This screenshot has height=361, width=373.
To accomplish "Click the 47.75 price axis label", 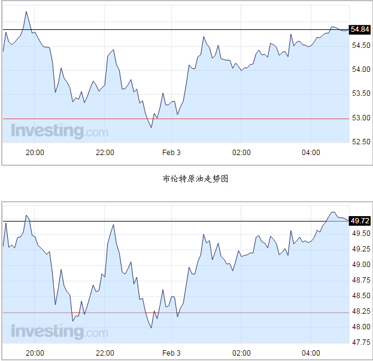I will click(x=360, y=342).
